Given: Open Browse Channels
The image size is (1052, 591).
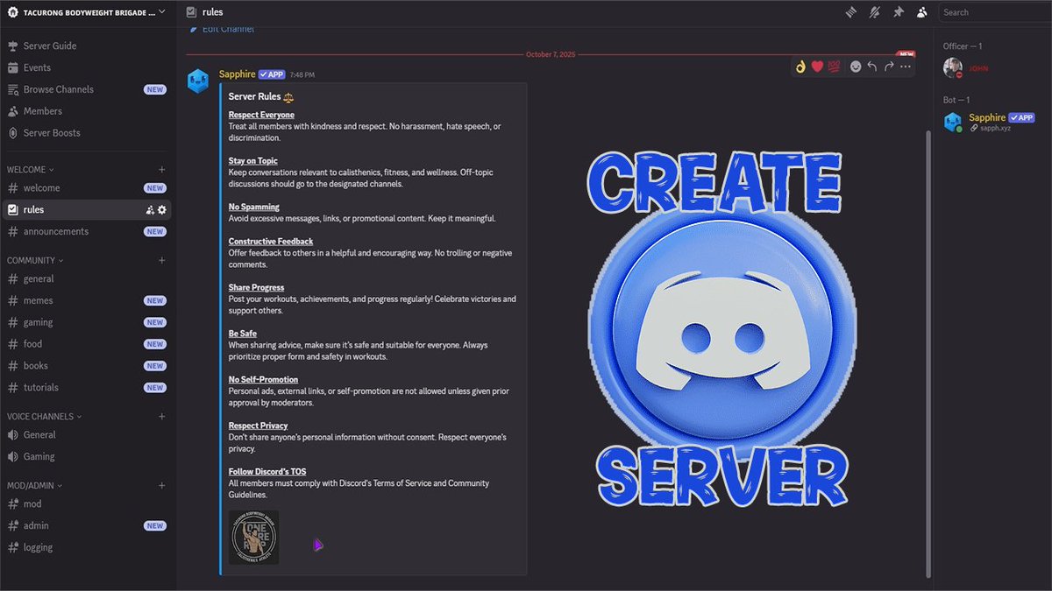Looking at the screenshot, I should click(x=59, y=89).
